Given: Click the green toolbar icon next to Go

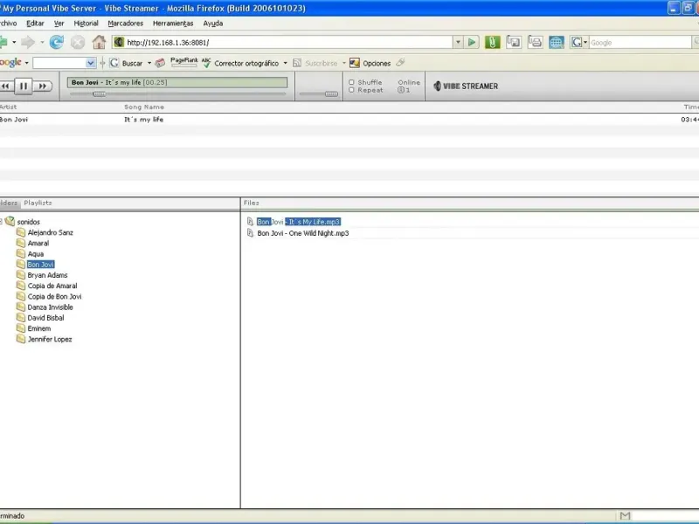Looking at the screenshot, I should (492, 42).
